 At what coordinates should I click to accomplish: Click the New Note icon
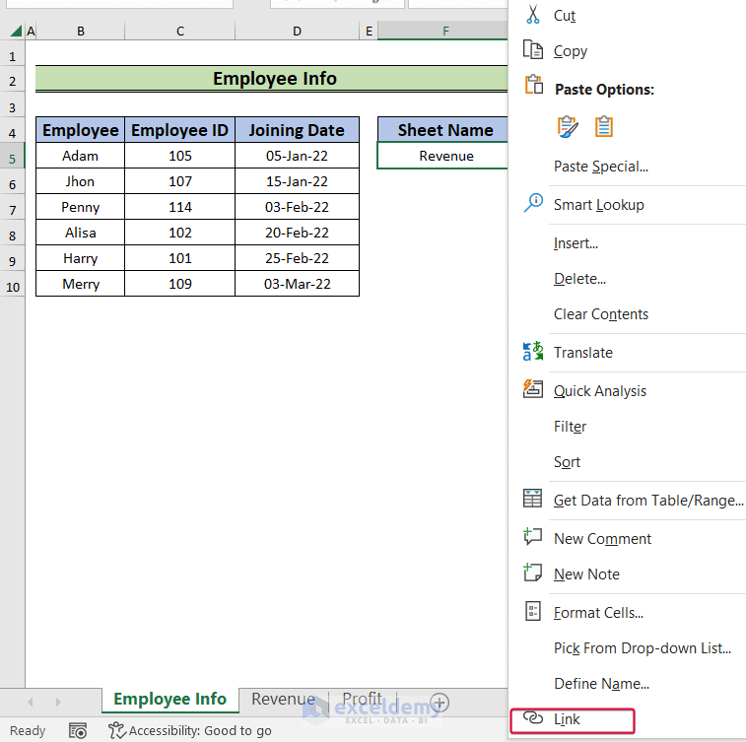point(533,573)
